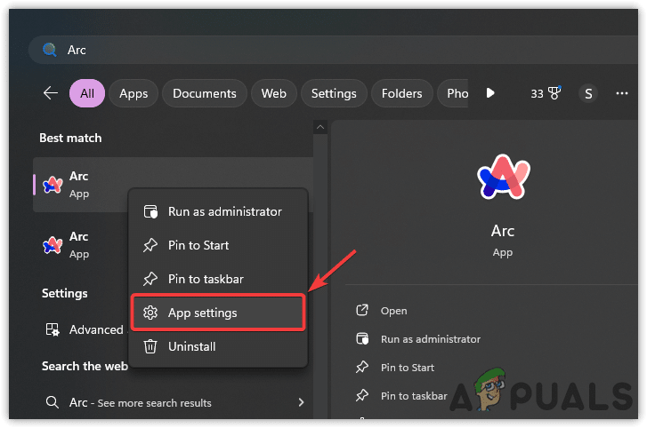This screenshot has width=647, height=428.
Task: Click the Pin to taskbar pin icon in context menu
Action: pyautogui.click(x=150, y=279)
